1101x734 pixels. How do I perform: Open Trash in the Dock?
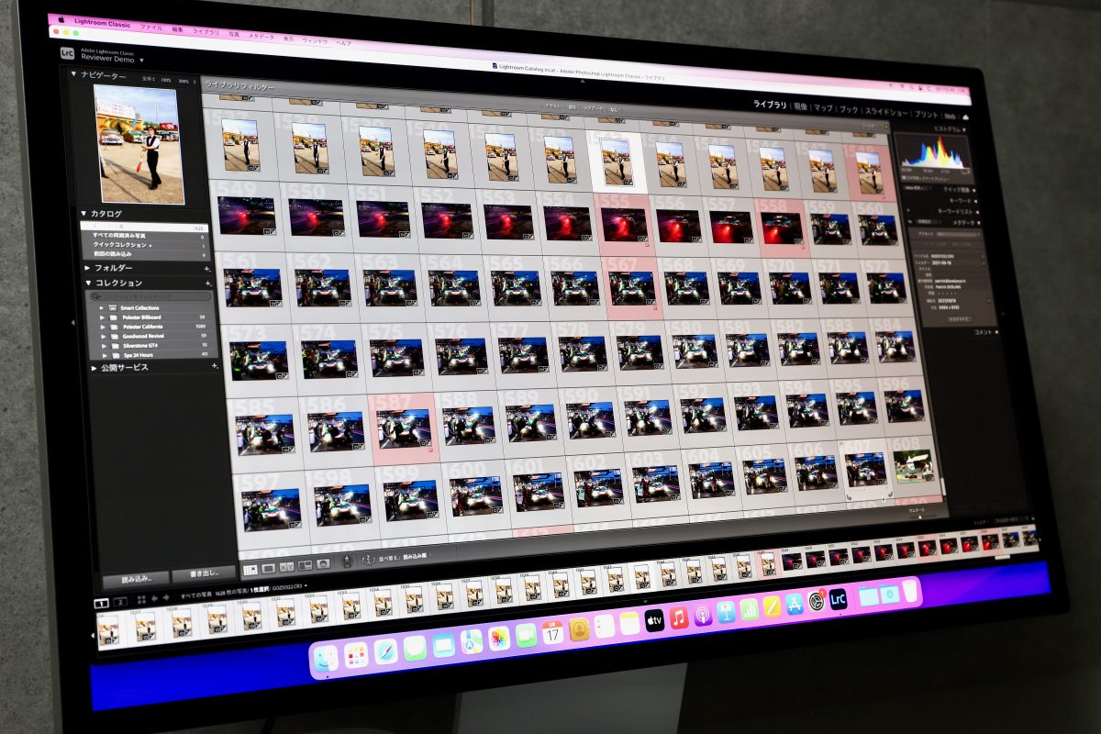tap(910, 591)
